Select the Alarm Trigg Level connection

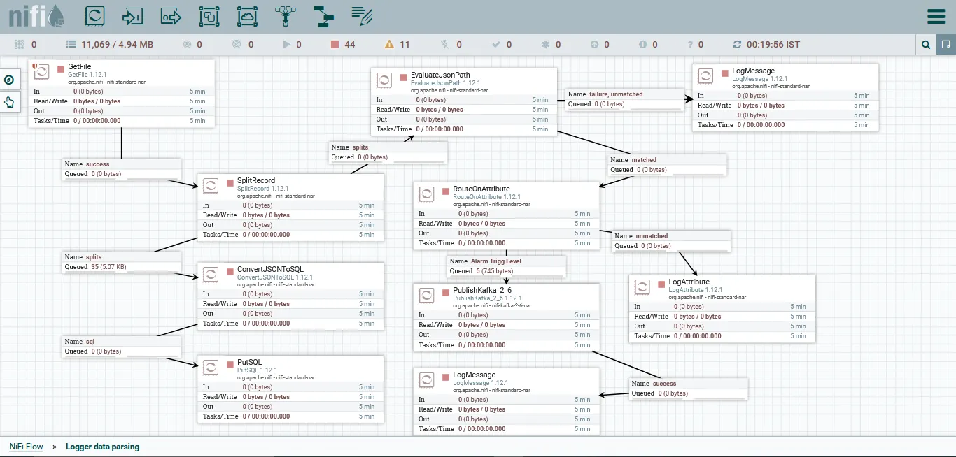[506, 266]
